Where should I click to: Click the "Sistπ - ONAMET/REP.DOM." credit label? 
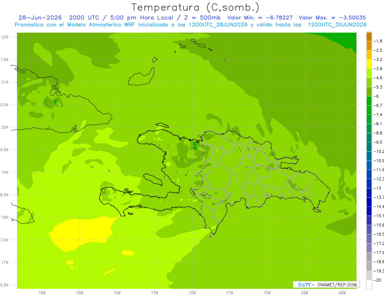tap(326, 285)
